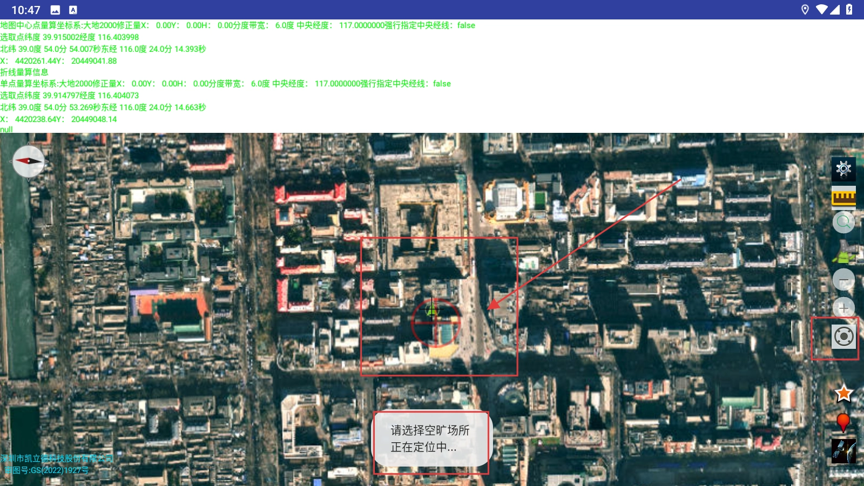Tap the image notification icon in status bar
Image resolution: width=864 pixels, height=486 pixels.
point(55,10)
